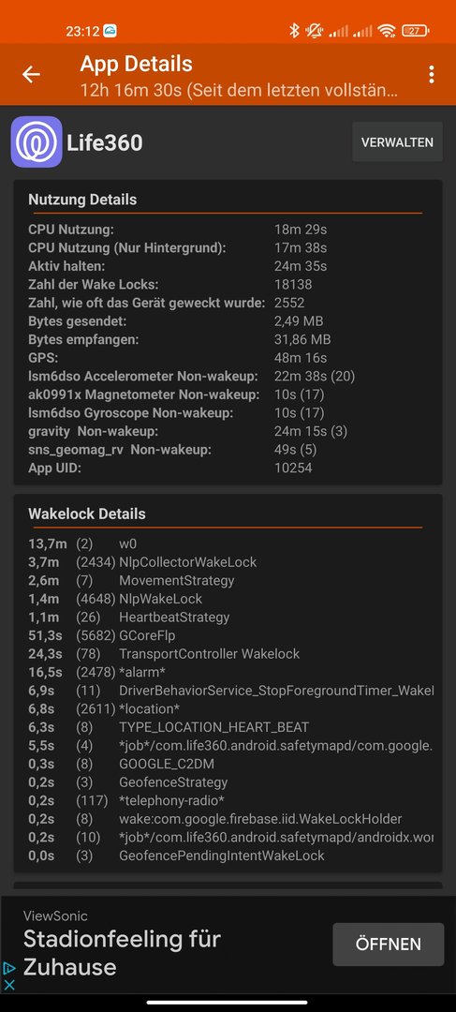The image size is (456, 1012).
Task: Close the ad with X icon
Action: [x=9, y=985]
